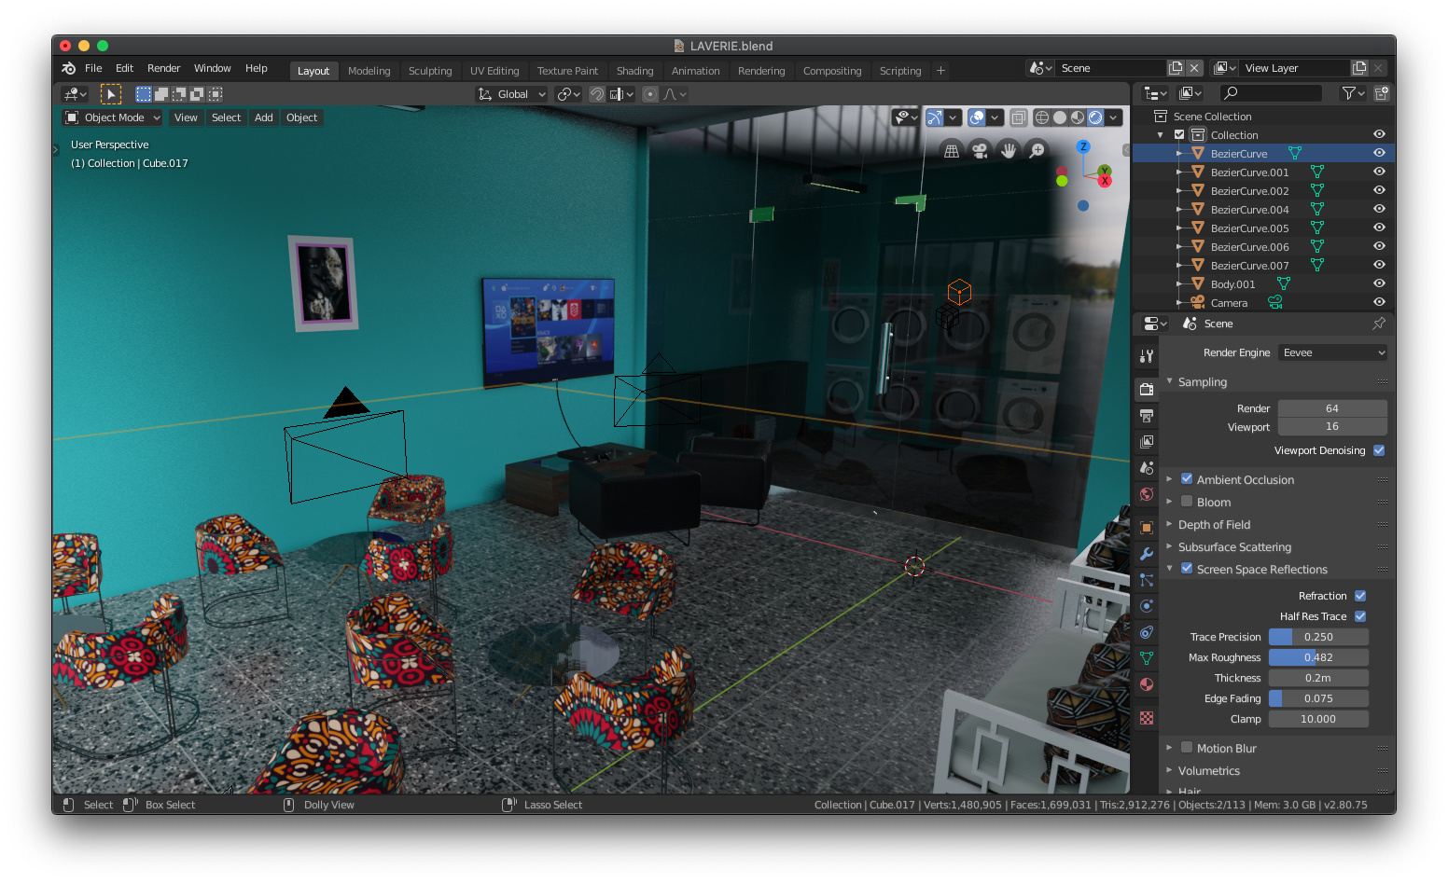Hide BezierCurve.004 with its eye icon
Viewport: 1448px width, 883px height.
tap(1379, 209)
